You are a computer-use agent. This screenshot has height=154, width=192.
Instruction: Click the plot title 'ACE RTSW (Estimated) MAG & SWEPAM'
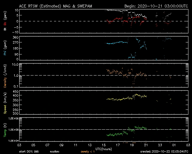click(55, 6)
